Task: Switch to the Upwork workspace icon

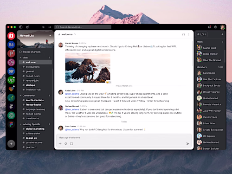Action: (x=11, y=80)
